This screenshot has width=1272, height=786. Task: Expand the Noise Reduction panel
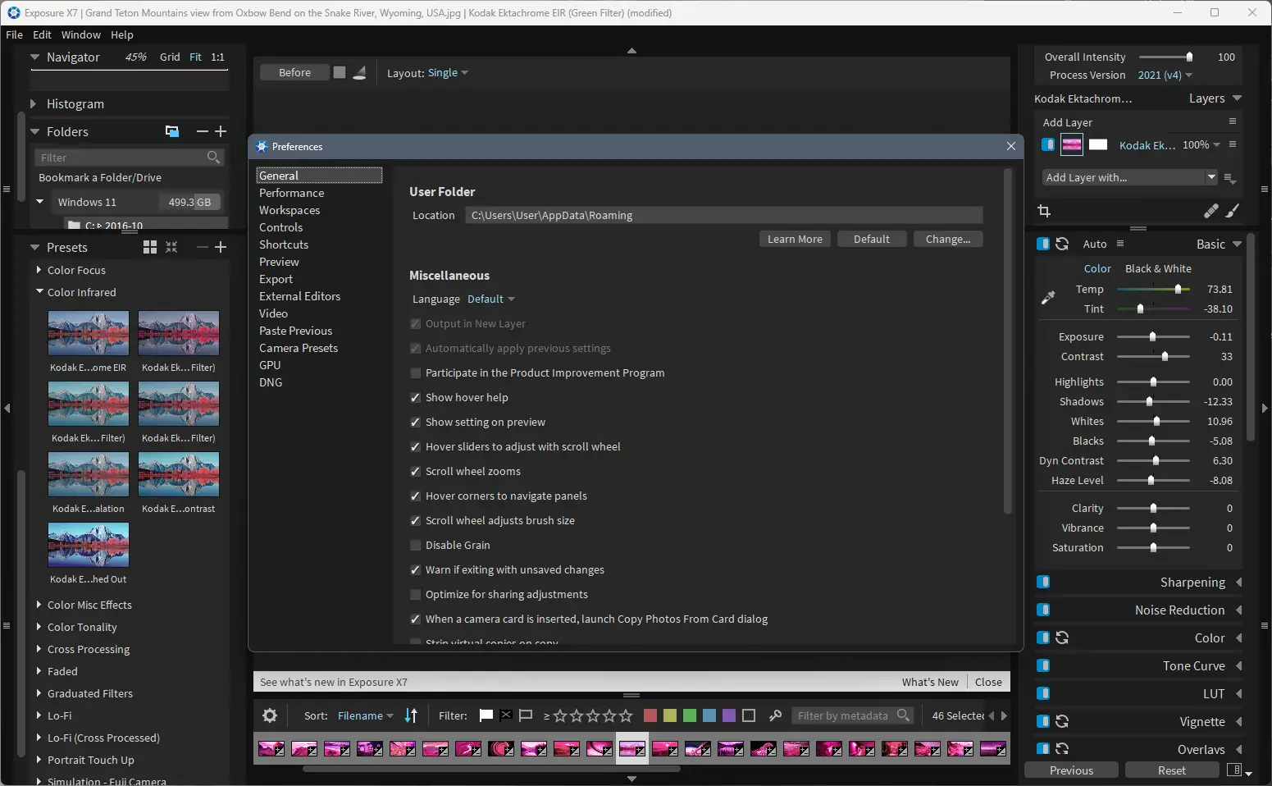click(x=1238, y=610)
